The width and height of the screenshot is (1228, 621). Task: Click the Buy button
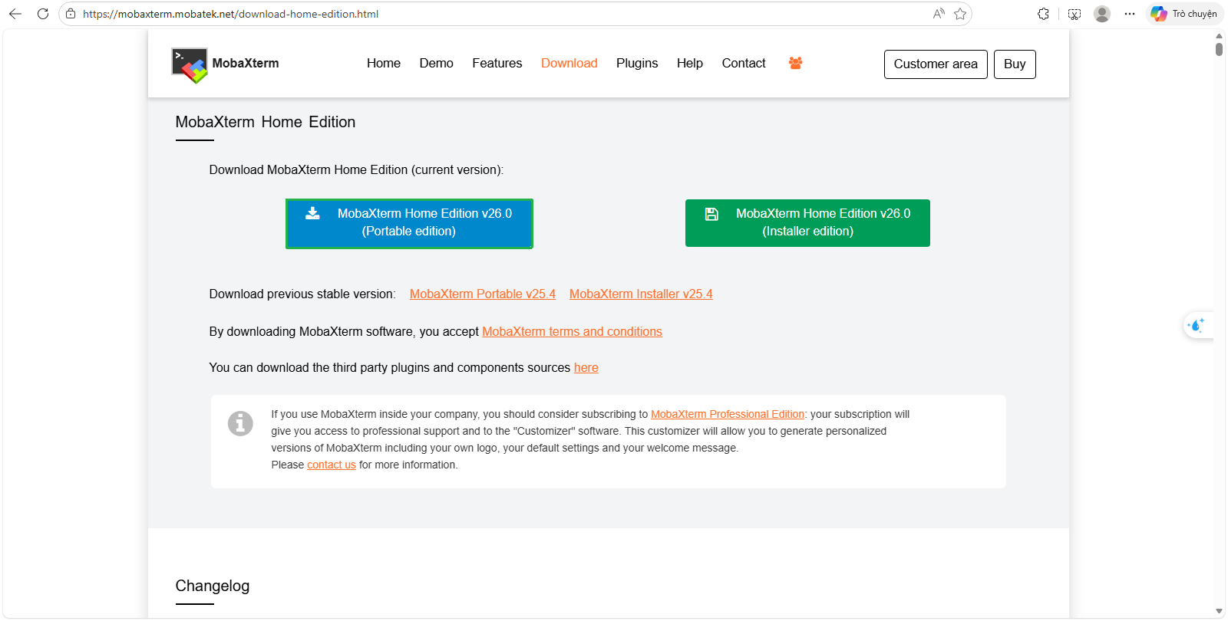pos(1015,64)
